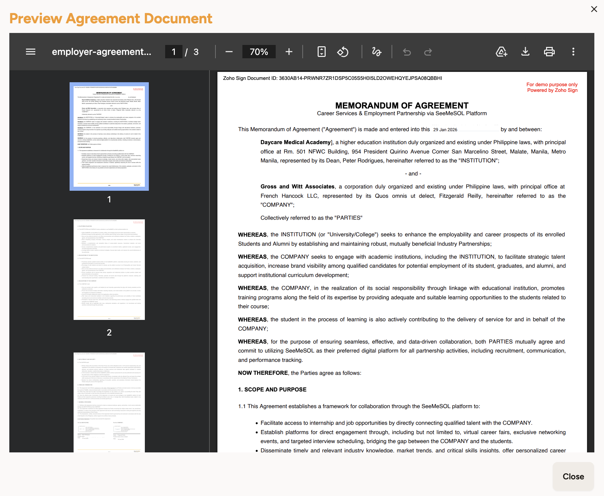604x496 pixels.
Task: Click the page number input field
Action: click(173, 52)
